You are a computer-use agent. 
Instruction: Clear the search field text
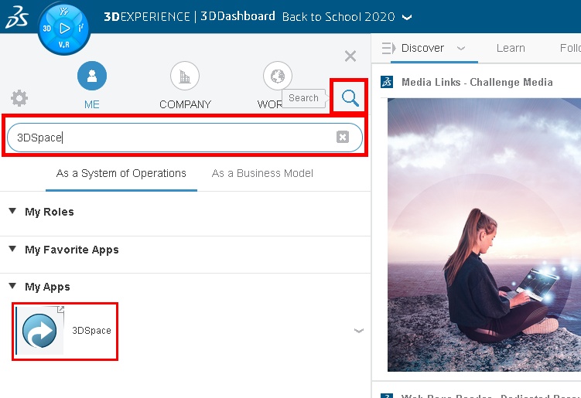[x=343, y=137]
